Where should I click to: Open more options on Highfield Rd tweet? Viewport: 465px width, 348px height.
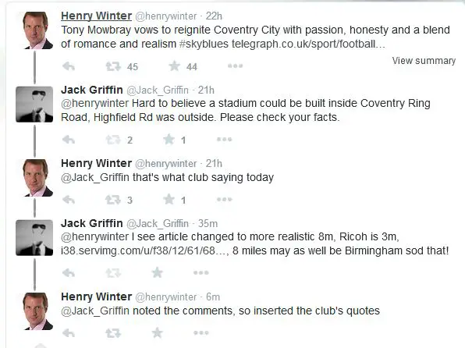(x=224, y=139)
